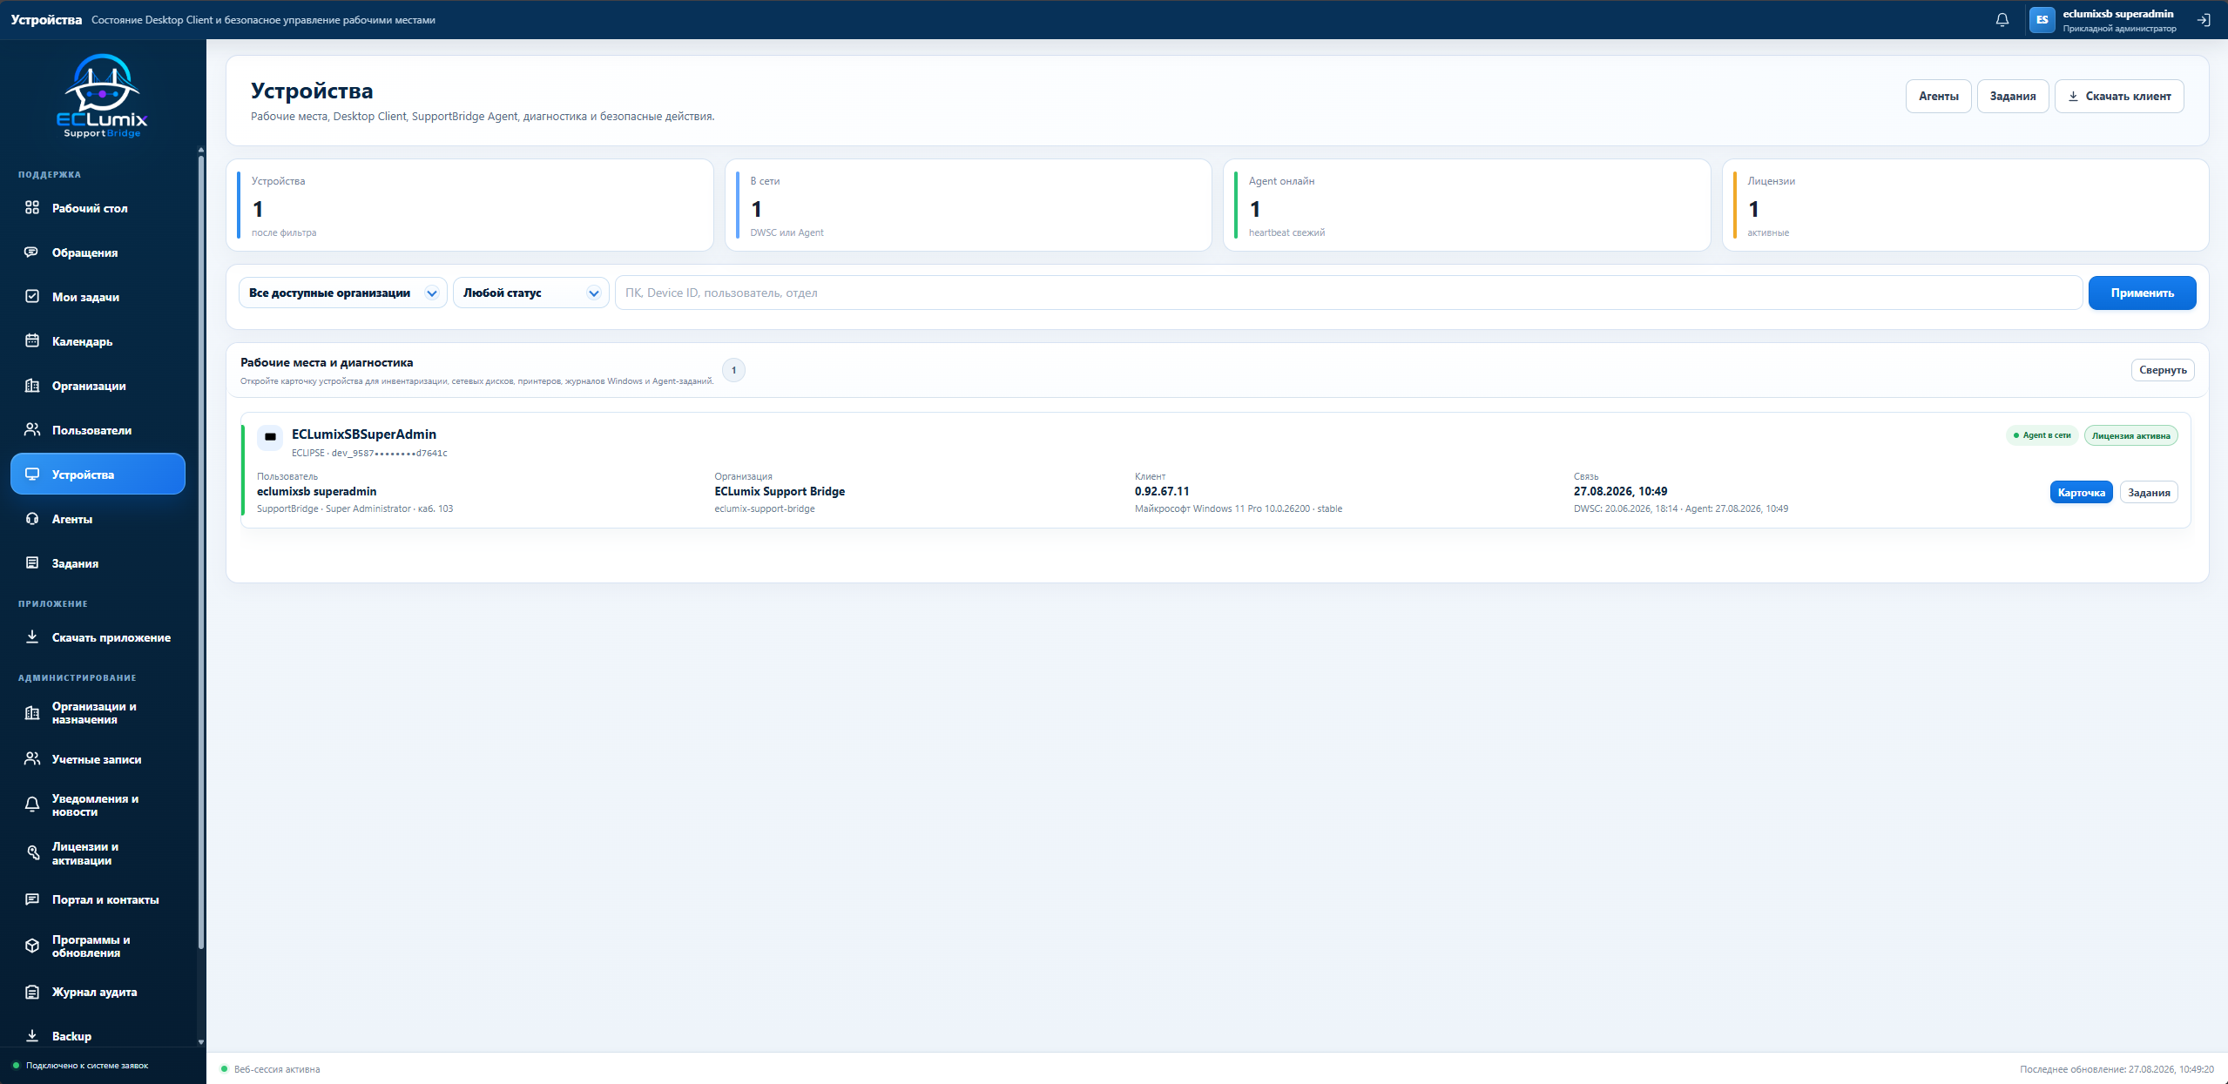Screen dimensions: 2228x1084
Task: Click the client version 0.92.67.11
Action: point(1162,492)
